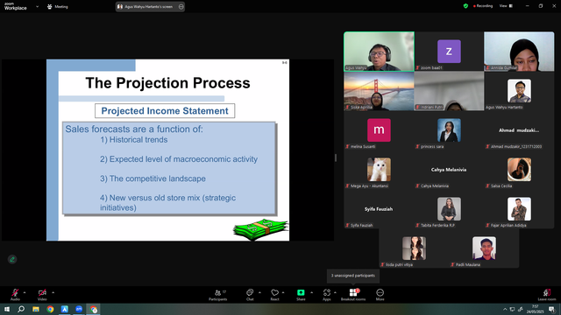The width and height of the screenshot is (561, 315).
Task: Open the Participants panel
Action: (218, 295)
